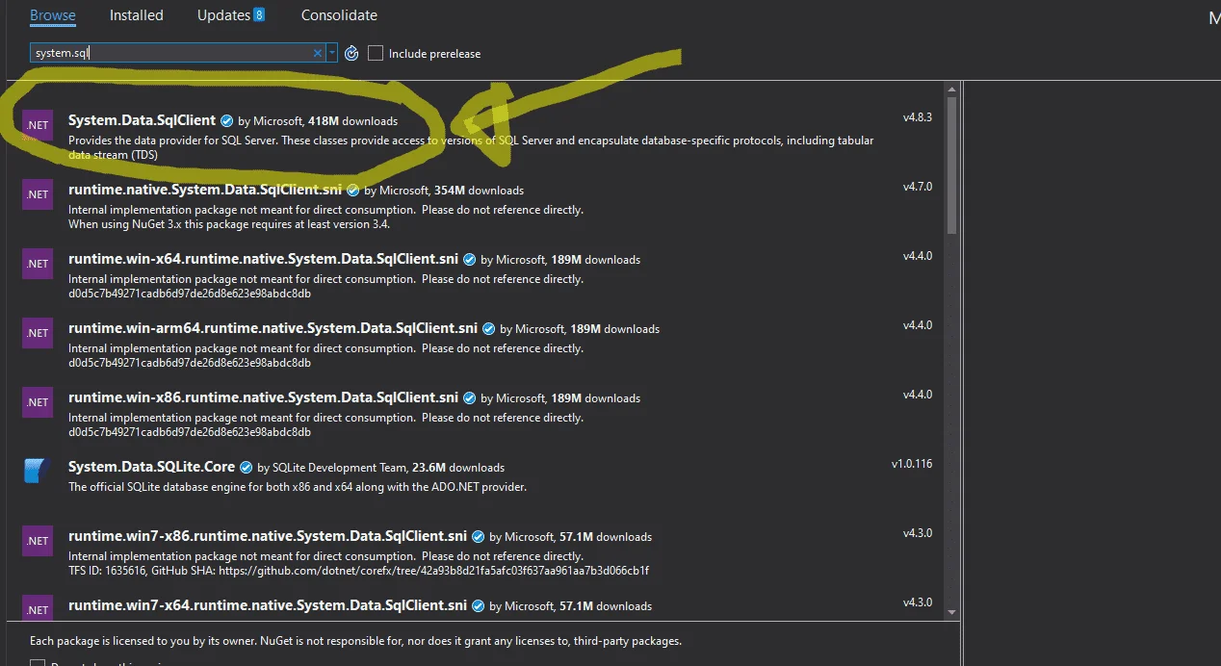
Task: Toggle the Include prerelease checkbox
Action: click(376, 53)
